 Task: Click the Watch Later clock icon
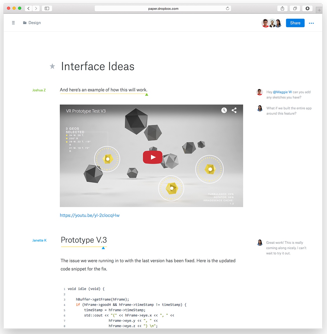coord(224,110)
